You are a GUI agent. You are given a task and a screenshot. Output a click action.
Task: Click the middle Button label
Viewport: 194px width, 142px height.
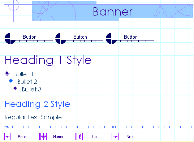[x=80, y=37]
